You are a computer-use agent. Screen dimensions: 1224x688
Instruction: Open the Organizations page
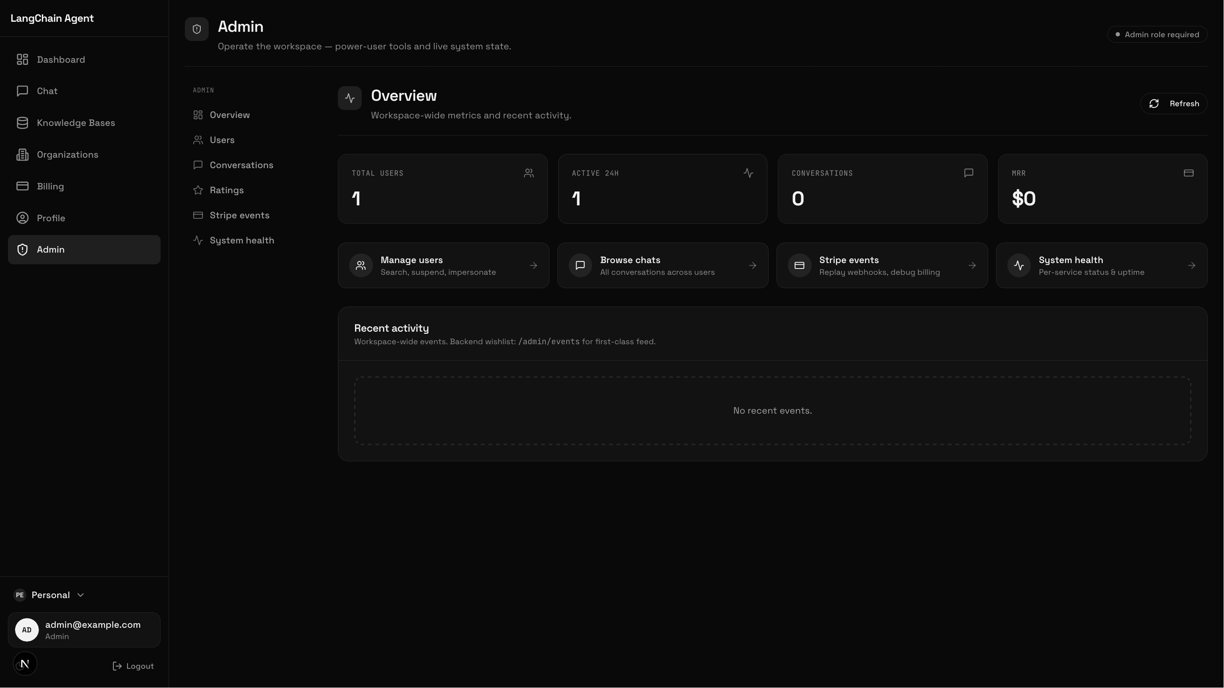(x=84, y=154)
